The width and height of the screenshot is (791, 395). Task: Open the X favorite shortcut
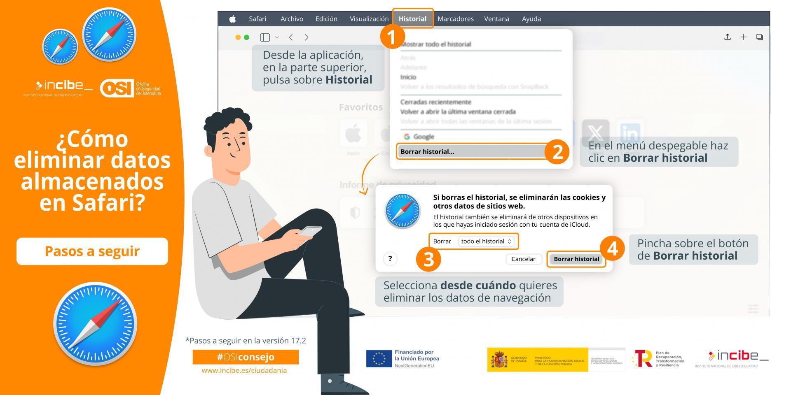[x=595, y=133]
